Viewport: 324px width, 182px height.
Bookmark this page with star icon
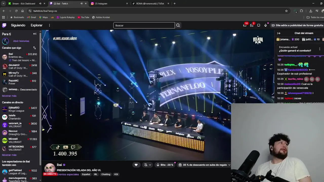tap(286, 11)
